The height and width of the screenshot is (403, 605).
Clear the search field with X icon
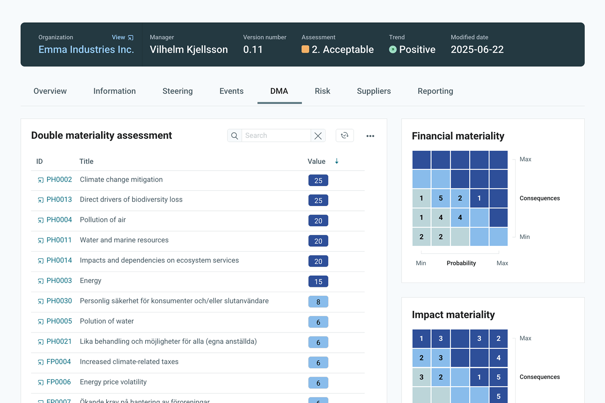pos(318,136)
